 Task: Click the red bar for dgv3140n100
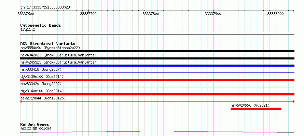157,94
